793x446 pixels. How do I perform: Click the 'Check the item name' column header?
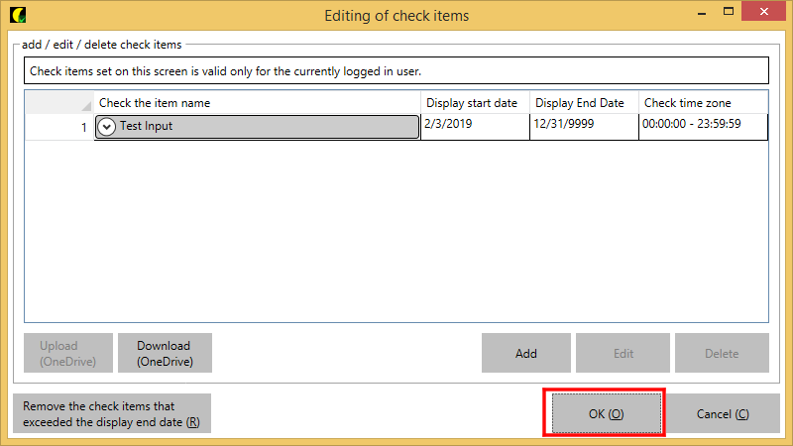pos(257,103)
